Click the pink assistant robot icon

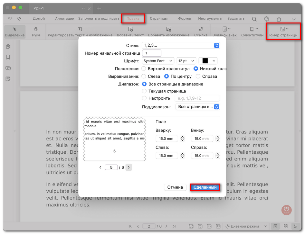[286, 210]
